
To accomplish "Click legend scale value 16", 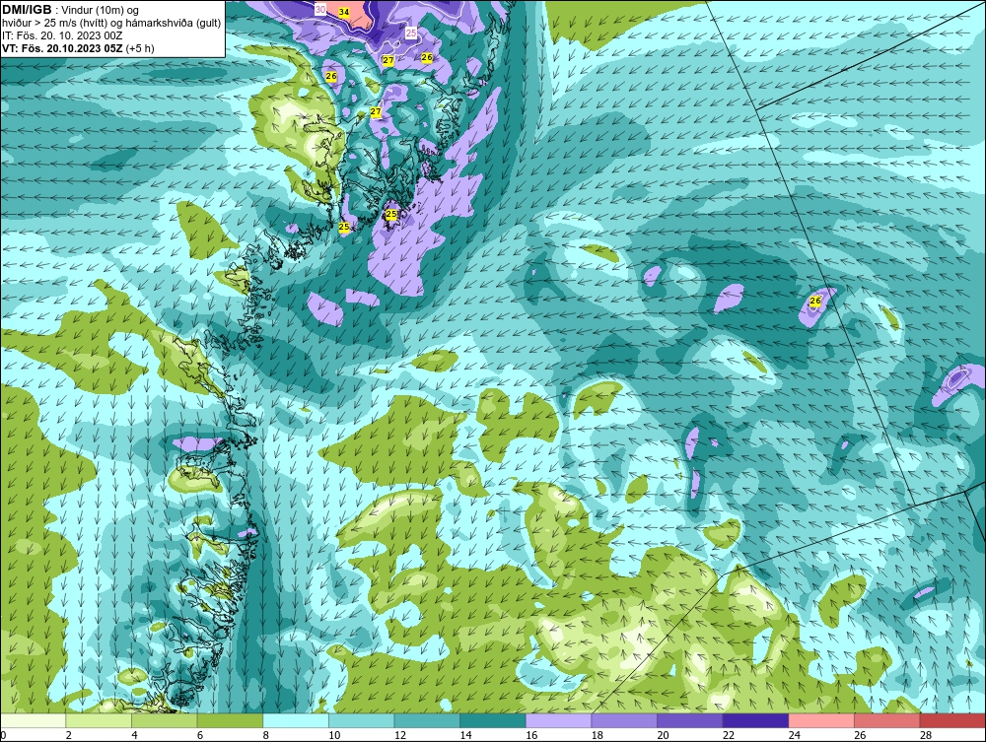I will pos(531,735).
